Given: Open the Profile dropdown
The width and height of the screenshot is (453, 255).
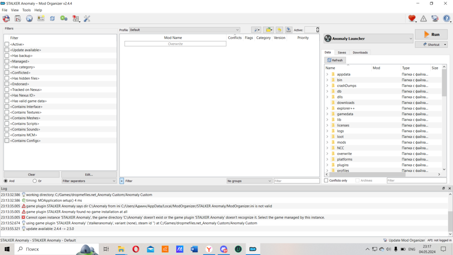Looking at the screenshot, I should 184,30.
